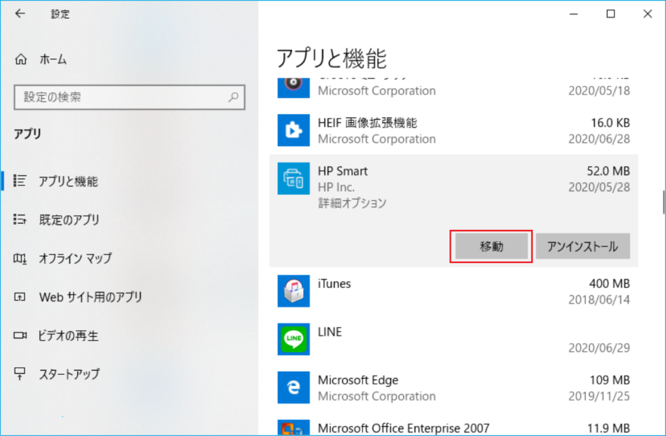Click the アンインストール button for HP Smart
This screenshot has height=436, width=666.
point(583,246)
